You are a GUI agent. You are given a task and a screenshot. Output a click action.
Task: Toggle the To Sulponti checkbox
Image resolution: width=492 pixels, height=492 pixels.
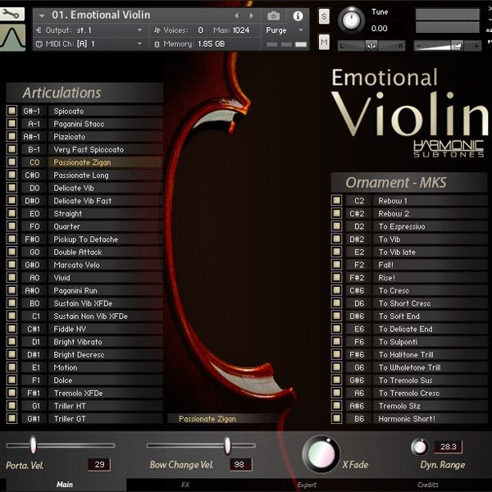pos(337,341)
